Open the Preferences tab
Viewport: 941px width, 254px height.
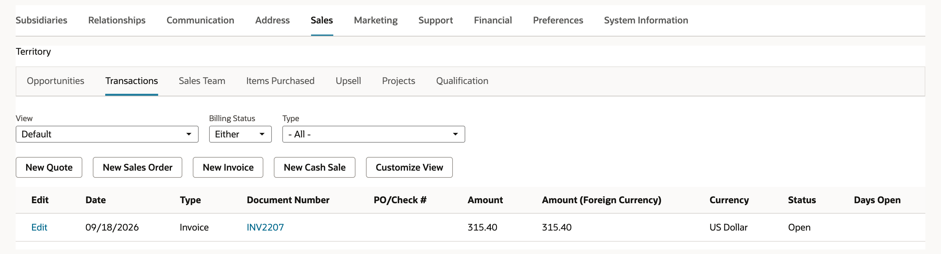point(558,20)
